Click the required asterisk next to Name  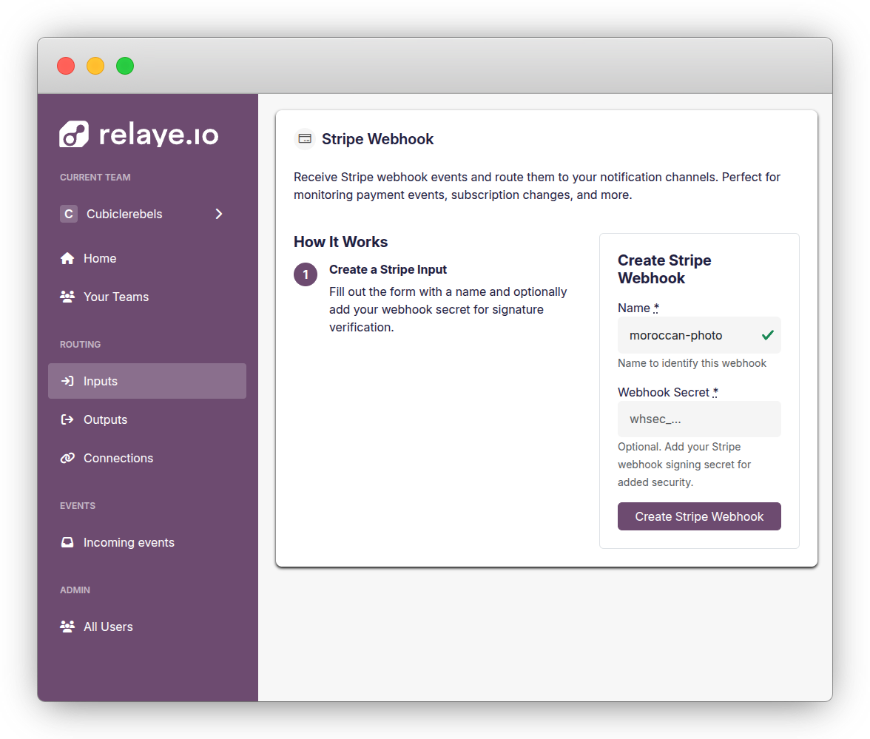(x=655, y=307)
